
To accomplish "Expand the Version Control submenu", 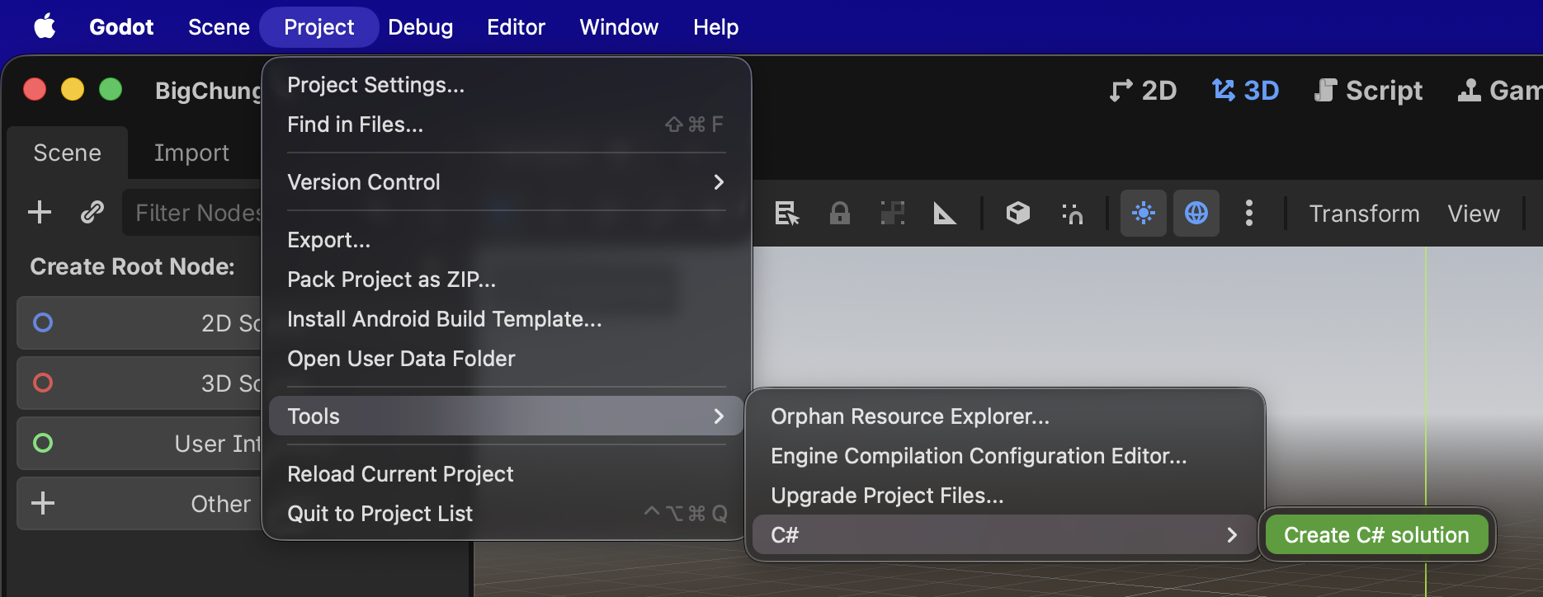I will (x=506, y=182).
